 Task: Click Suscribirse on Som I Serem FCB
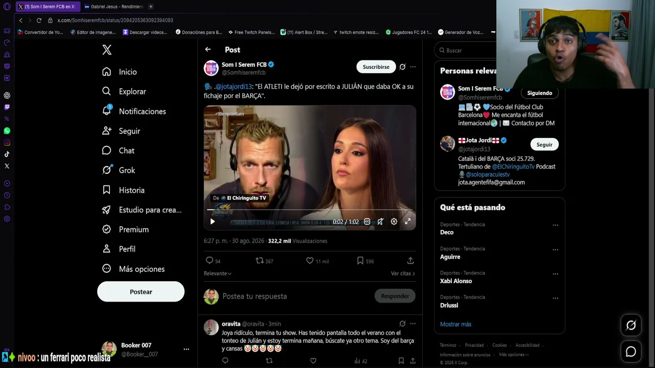click(376, 67)
